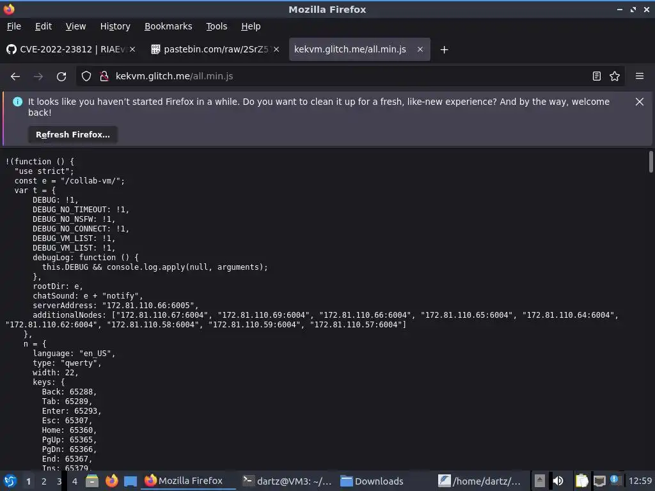Click the Refresh Firefox... button

tap(73, 135)
